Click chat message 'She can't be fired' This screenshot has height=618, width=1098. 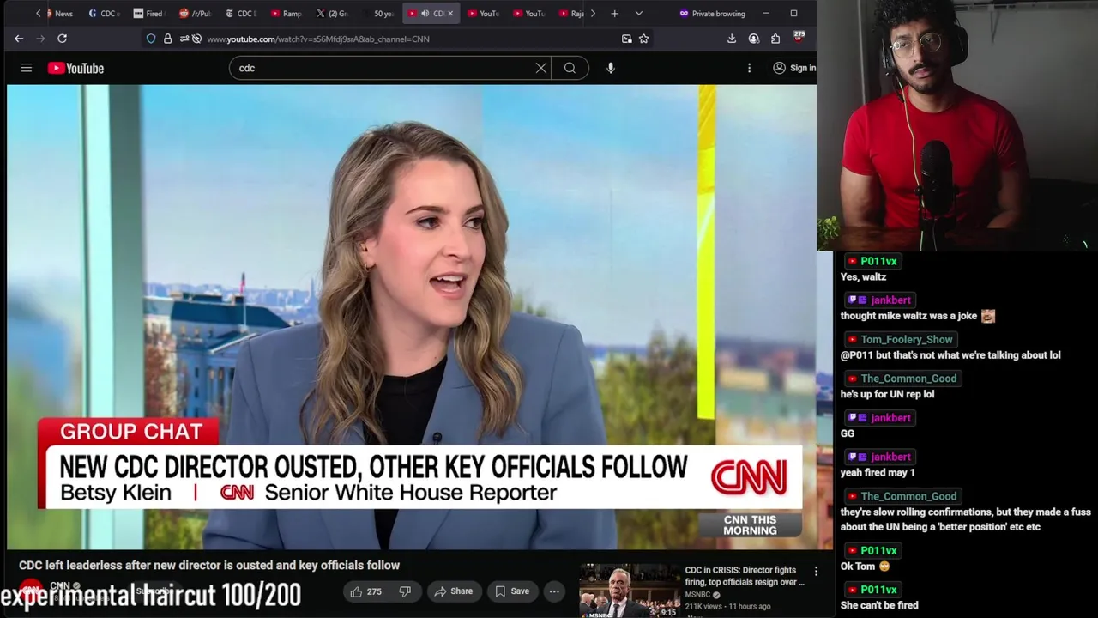point(879,605)
